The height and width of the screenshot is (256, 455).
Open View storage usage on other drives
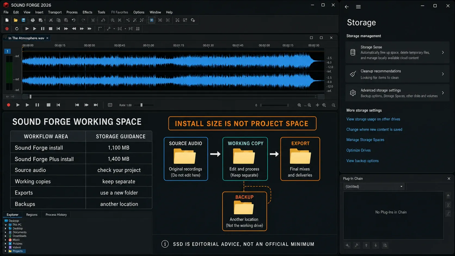point(373,119)
